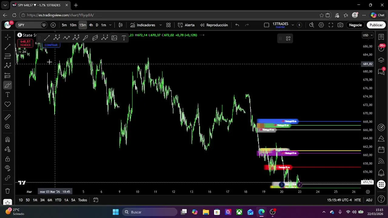
Task: Activate the zoom in tool
Action: (8, 127)
